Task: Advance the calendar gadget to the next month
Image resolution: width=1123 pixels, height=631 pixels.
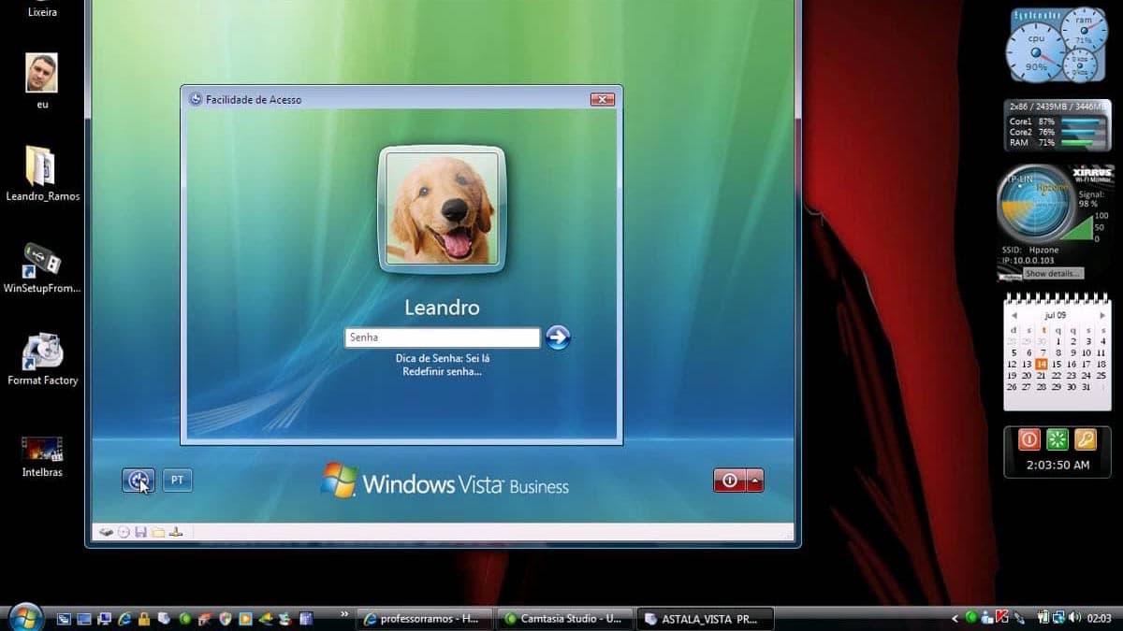Action: pyautogui.click(x=1101, y=315)
